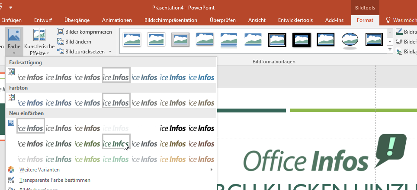This screenshot has height=190, width=417.
Task: Click the Bildeffekte picture effects button
Action: [x=406, y=42]
